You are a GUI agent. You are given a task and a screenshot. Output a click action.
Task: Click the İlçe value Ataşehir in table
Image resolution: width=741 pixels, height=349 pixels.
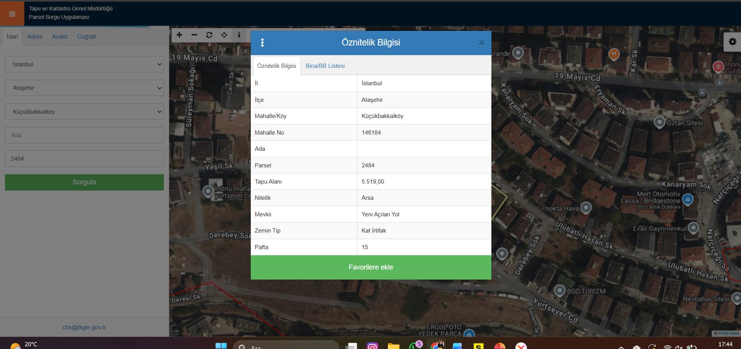pos(372,100)
